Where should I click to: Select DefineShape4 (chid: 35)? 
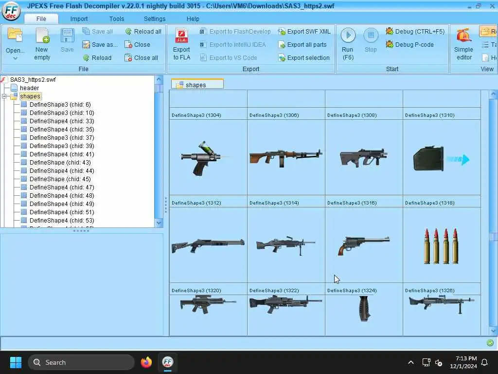coord(62,129)
